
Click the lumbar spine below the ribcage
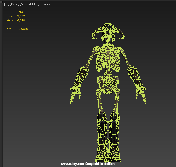[108, 74]
